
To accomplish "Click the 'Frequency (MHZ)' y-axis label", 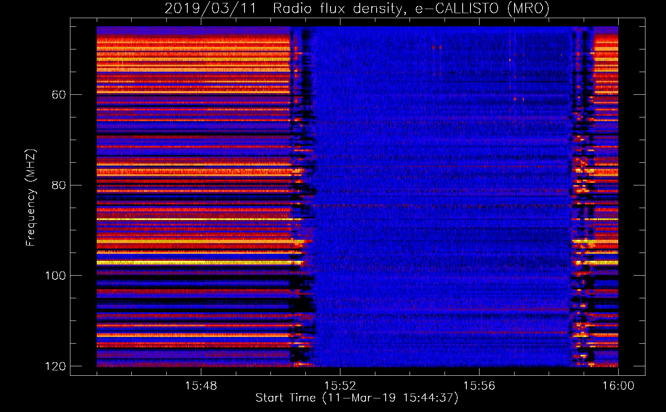I will click(x=31, y=197).
